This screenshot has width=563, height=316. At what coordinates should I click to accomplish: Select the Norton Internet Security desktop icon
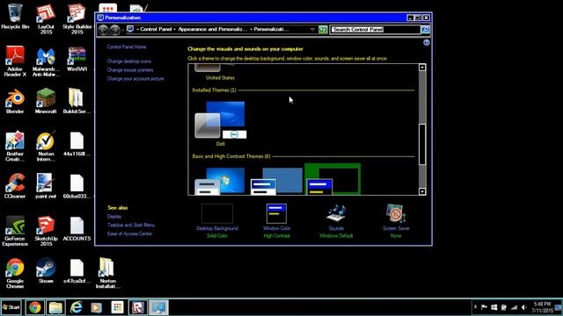pos(46,147)
